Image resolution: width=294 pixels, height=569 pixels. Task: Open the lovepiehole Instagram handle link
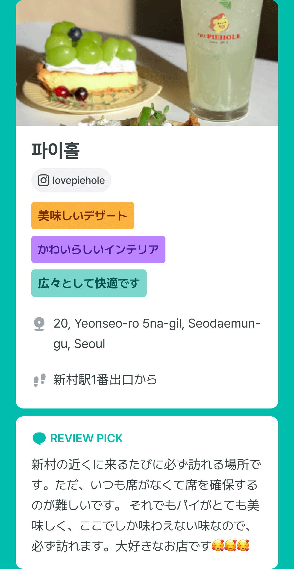pyautogui.click(x=78, y=180)
